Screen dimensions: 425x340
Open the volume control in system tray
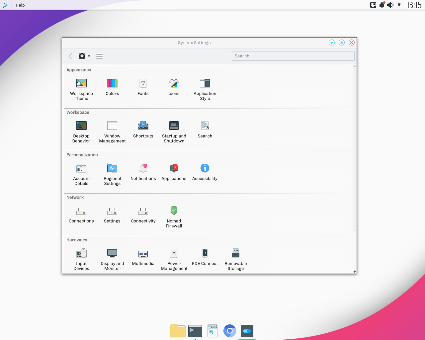pos(390,5)
